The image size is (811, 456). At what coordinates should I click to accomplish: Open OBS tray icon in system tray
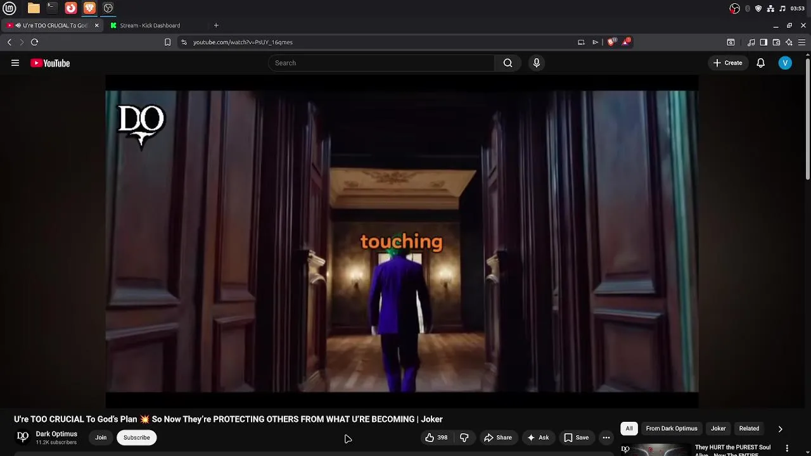[735, 8]
